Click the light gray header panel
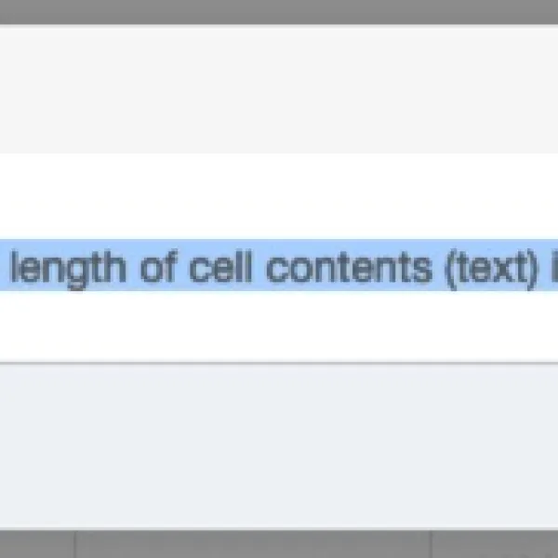The height and width of the screenshot is (558, 558). tap(279, 88)
